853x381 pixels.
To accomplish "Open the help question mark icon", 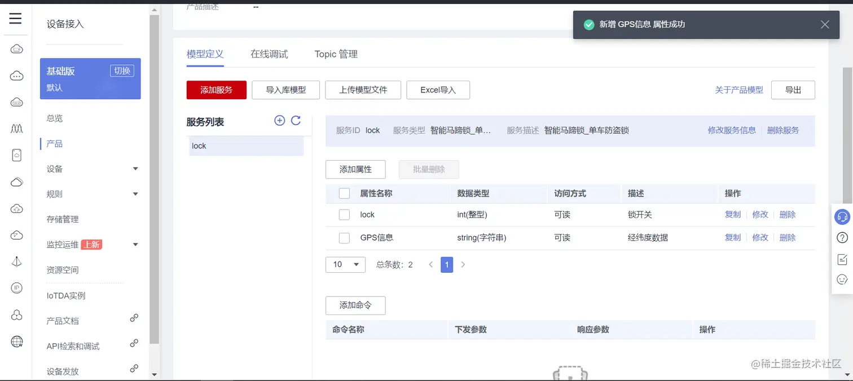I will [842, 237].
